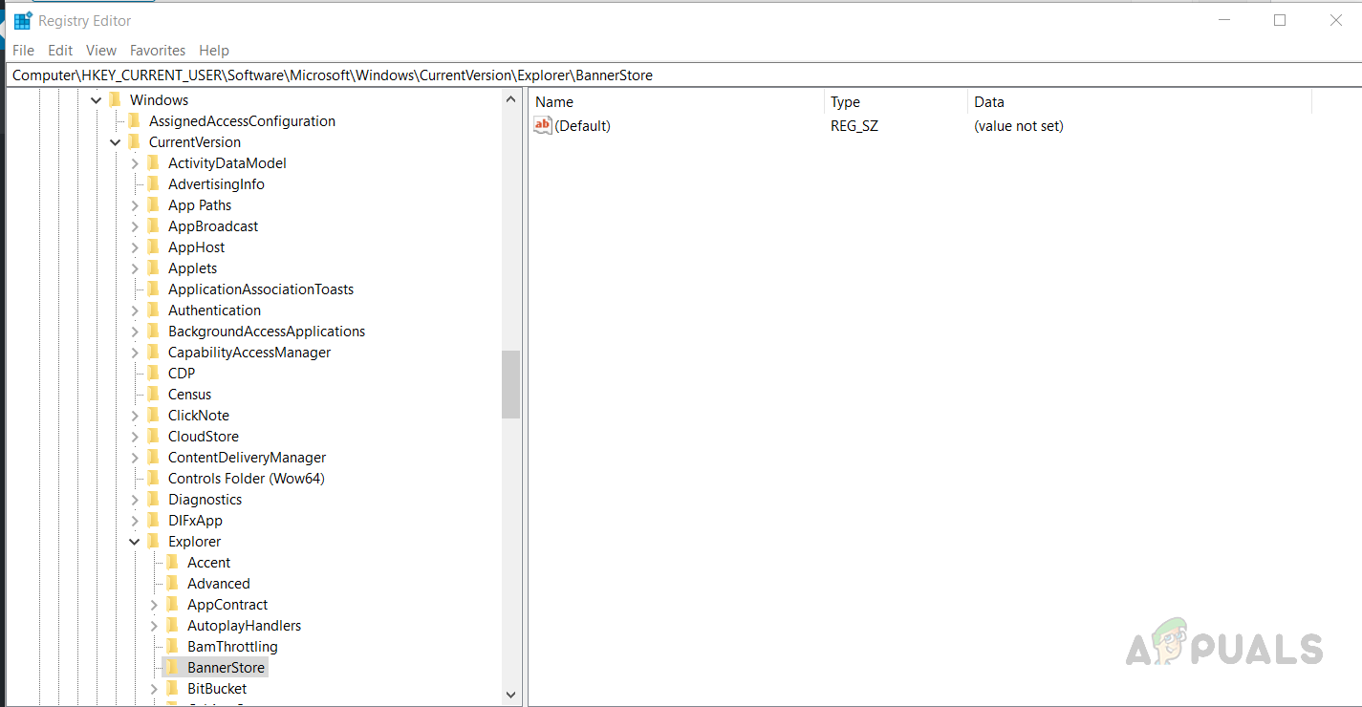1362x707 pixels.
Task: Expand the ActivityDataModel key
Action: 134,162
